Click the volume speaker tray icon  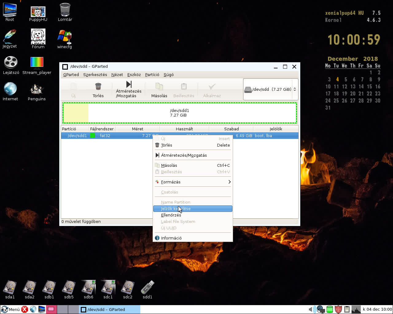(x=312, y=309)
